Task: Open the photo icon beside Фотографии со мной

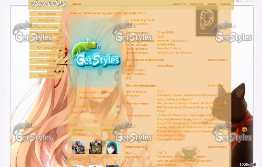Action: tap(118, 106)
